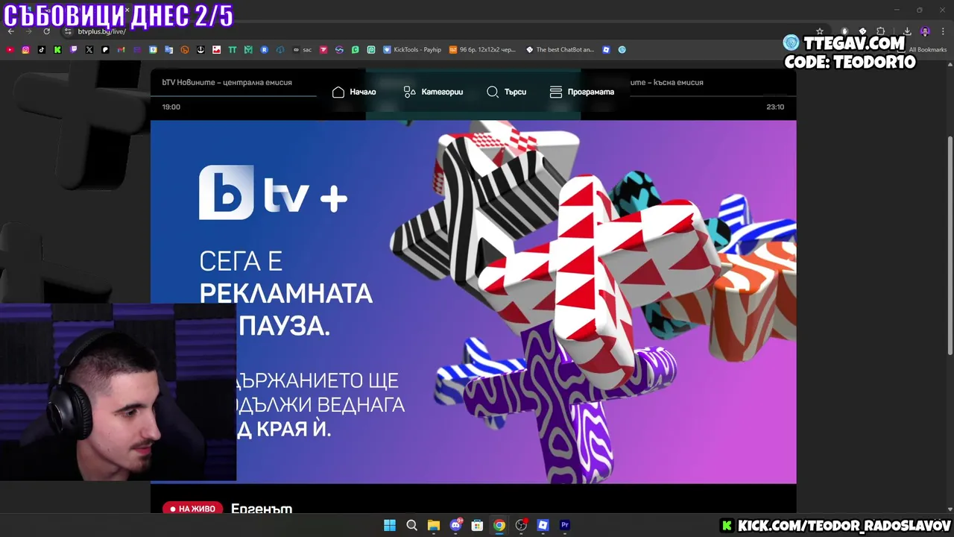
Task: Click the bTV+ ad-break video player
Action: pos(473,302)
